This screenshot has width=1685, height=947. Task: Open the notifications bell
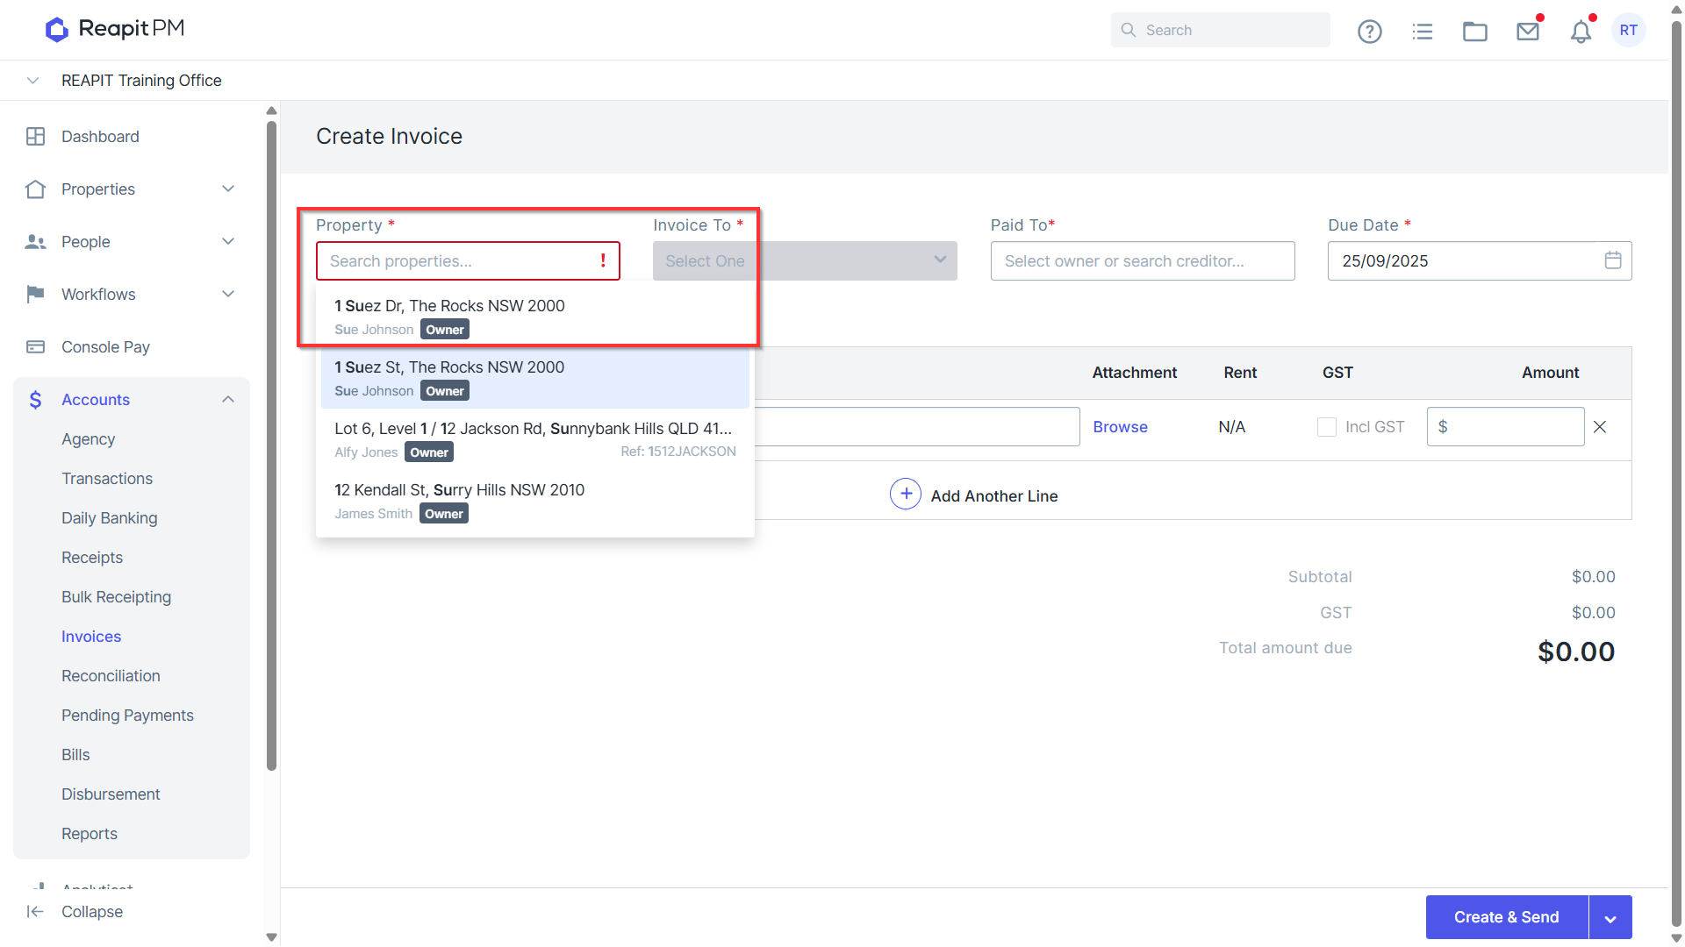point(1581,32)
